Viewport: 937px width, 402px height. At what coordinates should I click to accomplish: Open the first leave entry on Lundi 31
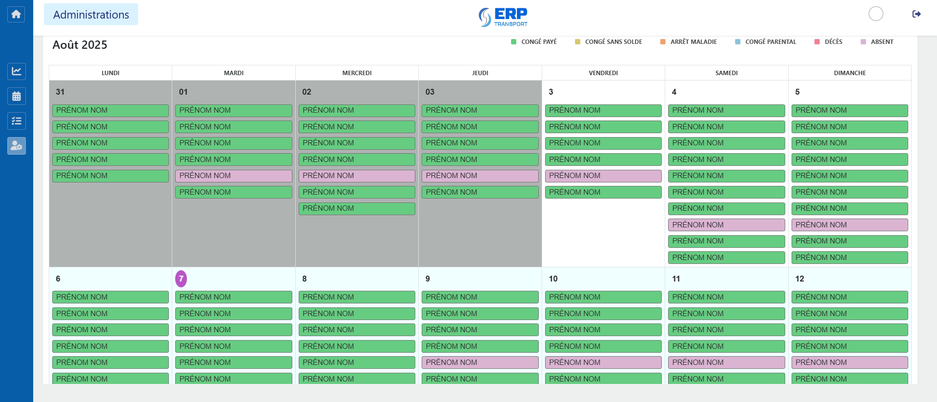click(110, 110)
